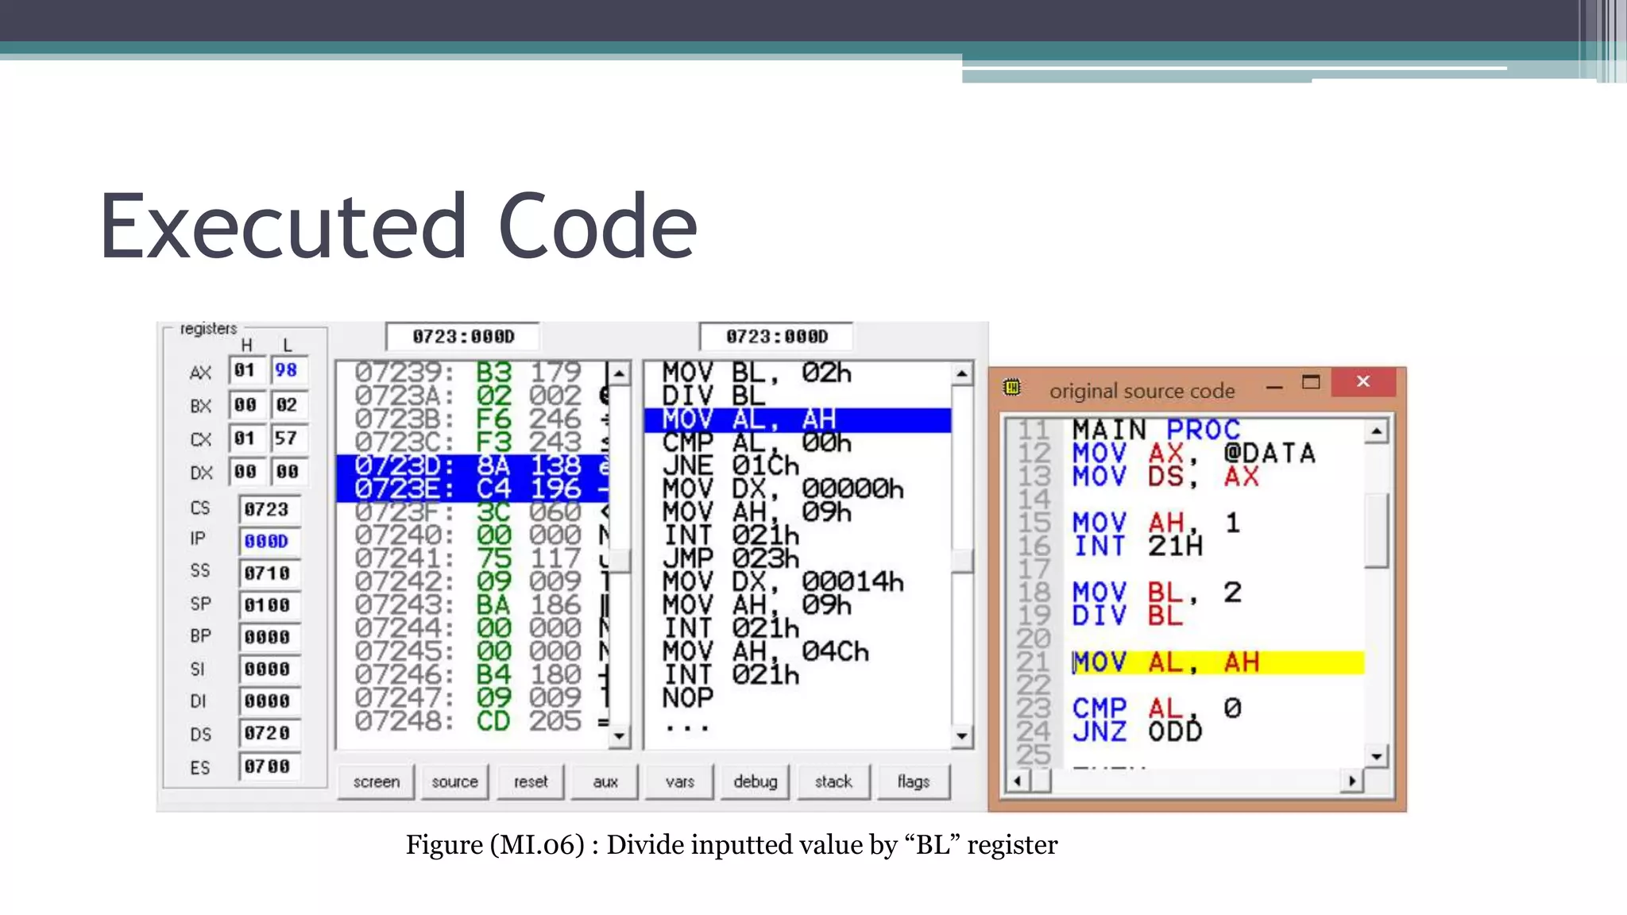Select memory row 0723E: C4
Viewport: 1627px width, 915px height.
coord(473,489)
